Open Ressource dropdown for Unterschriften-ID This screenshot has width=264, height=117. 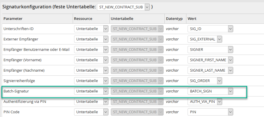point(91,29)
